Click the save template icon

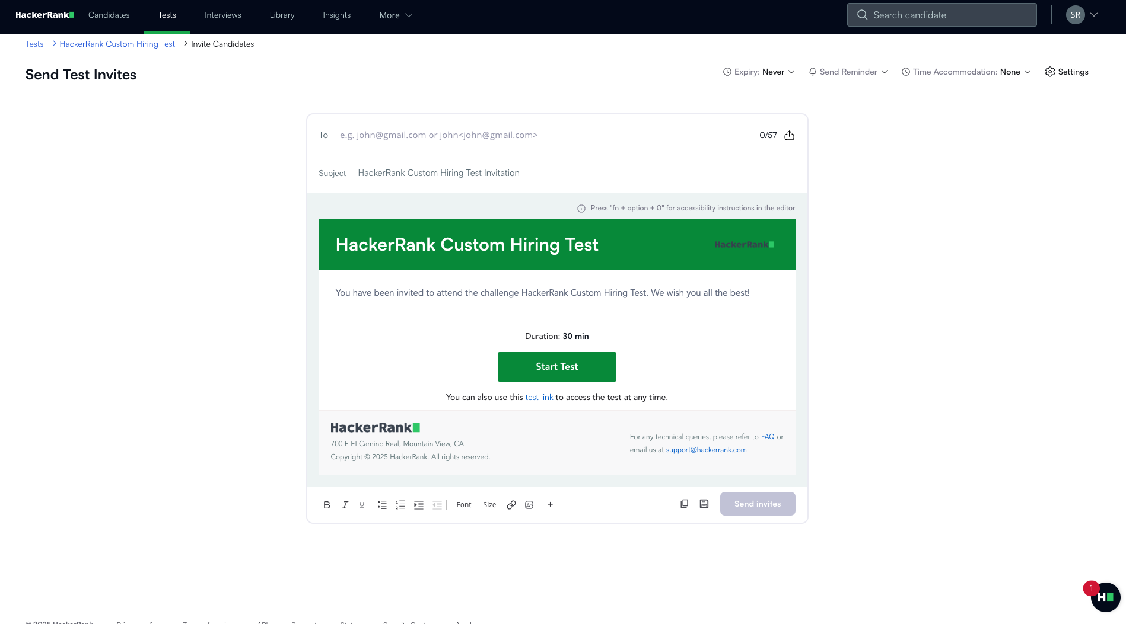(x=704, y=504)
